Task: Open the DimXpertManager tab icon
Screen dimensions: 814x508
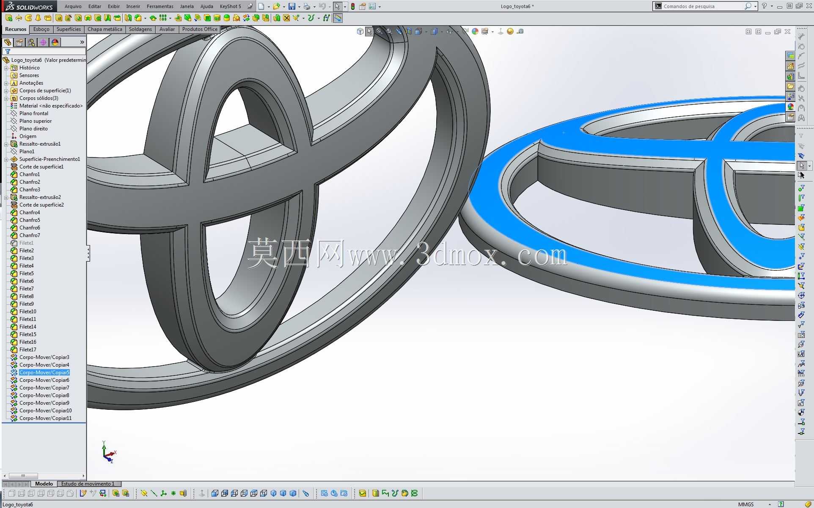Action: (43, 42)
